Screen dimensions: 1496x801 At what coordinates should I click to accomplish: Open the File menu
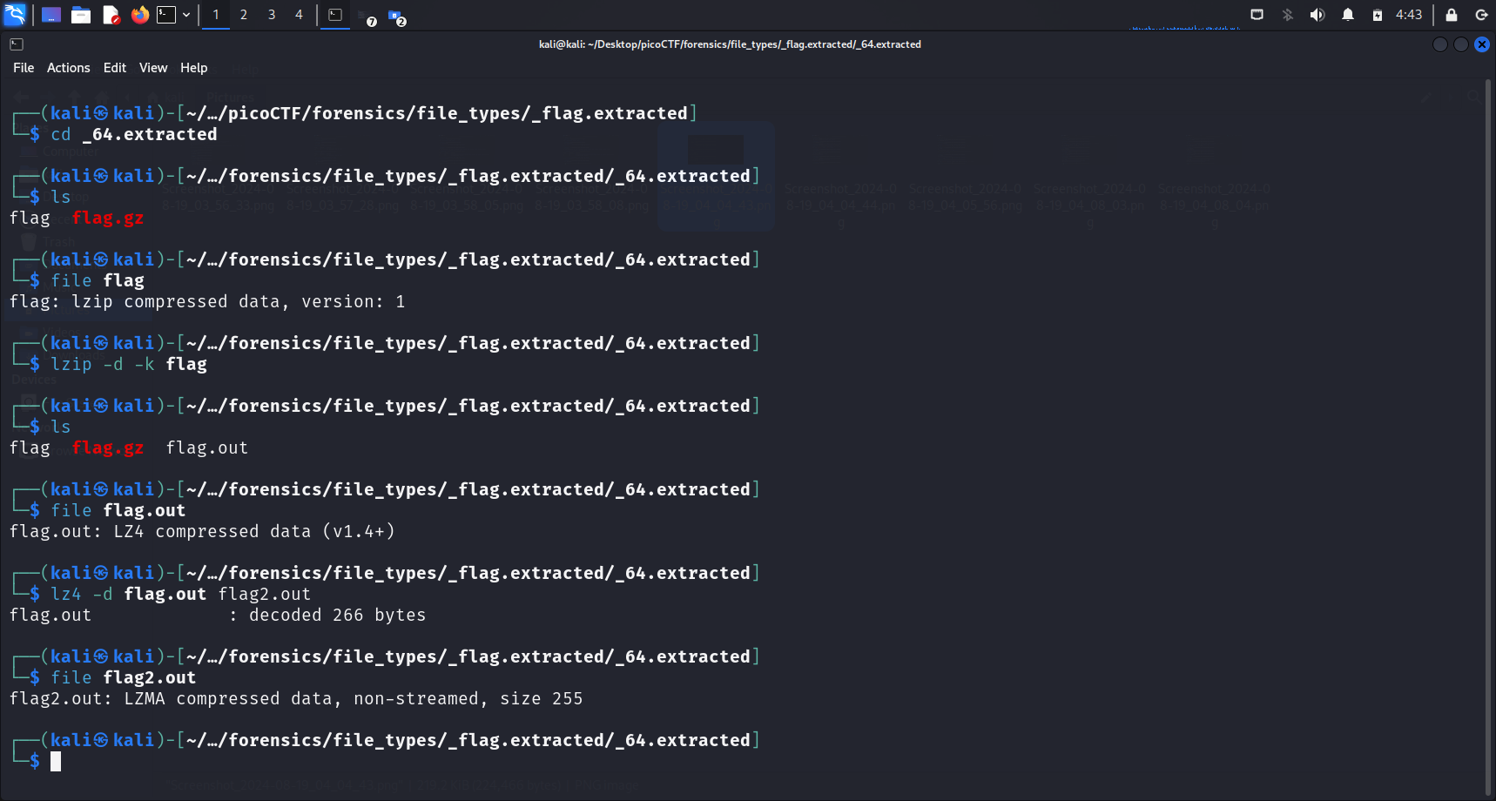click(24, 68)
